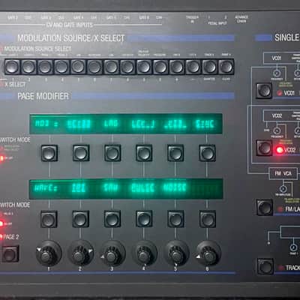Hit the Quantize button in X Select row
Viewport: 300px width, 300px height.
coord(209,67)
